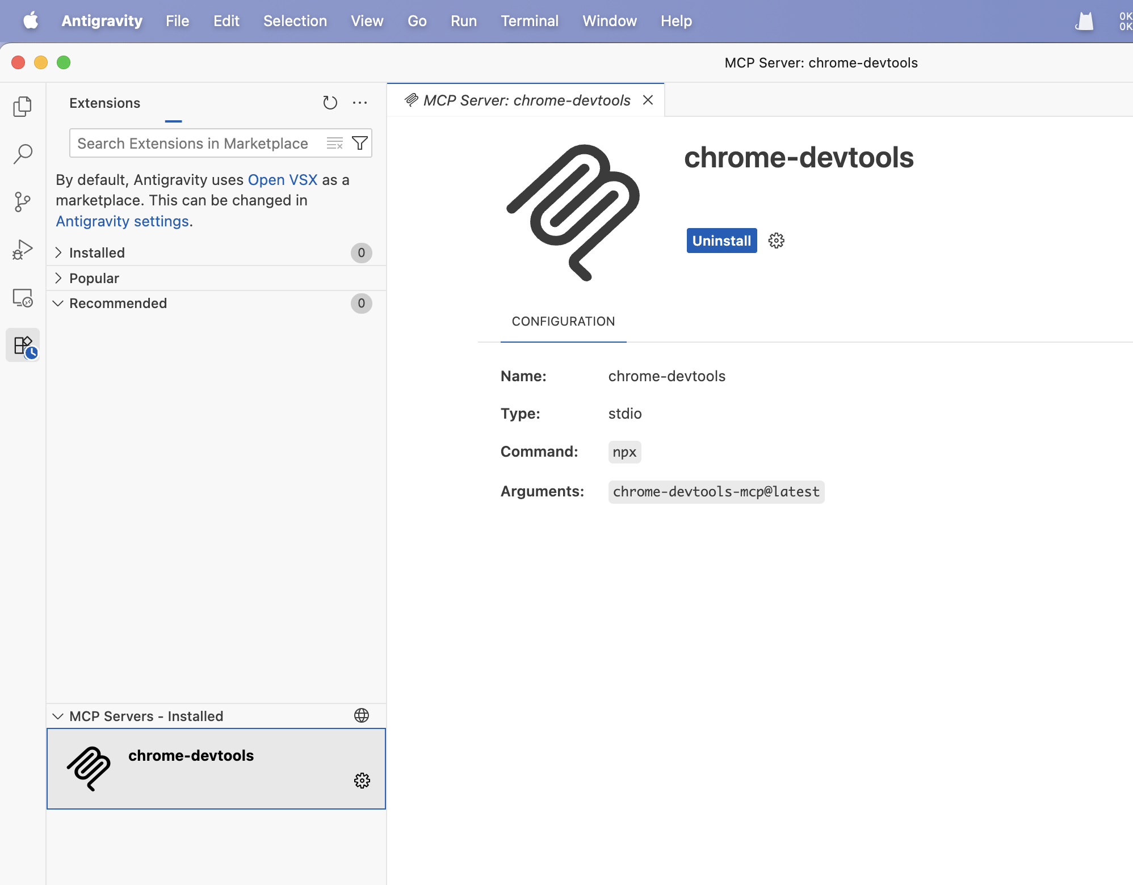This screenshot has width=1133, height=885.
Task: Open manage gear beside Uninstall button
Action: 776,241
